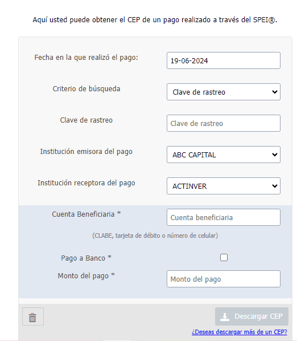Click the 'Monto del pago *' label
This screenshot has width=297, height=341.
coord(86,276)
